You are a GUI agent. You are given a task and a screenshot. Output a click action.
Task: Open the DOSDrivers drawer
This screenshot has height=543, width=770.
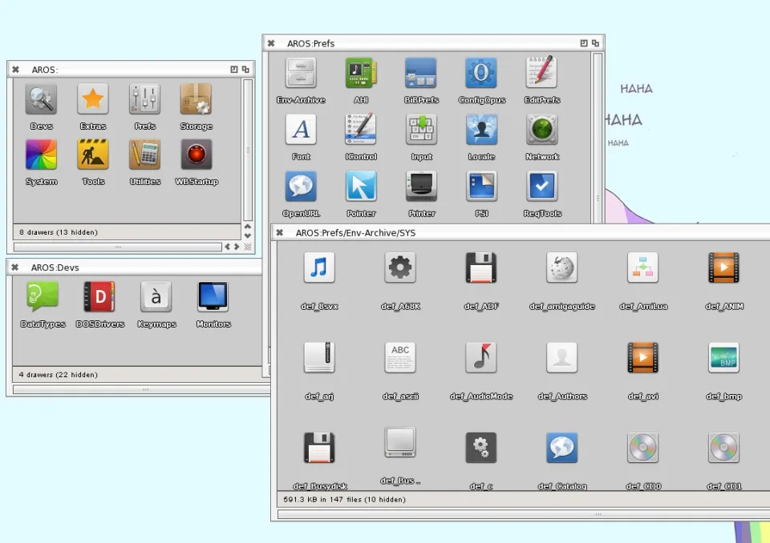(x=100, y=297)
